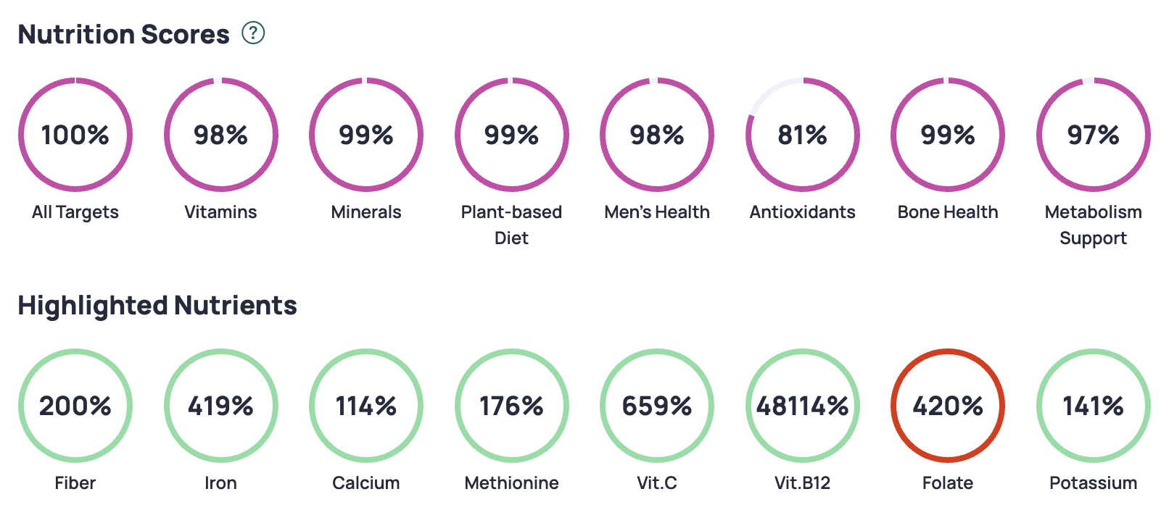Open the All Targets 100% score circle

75,135
